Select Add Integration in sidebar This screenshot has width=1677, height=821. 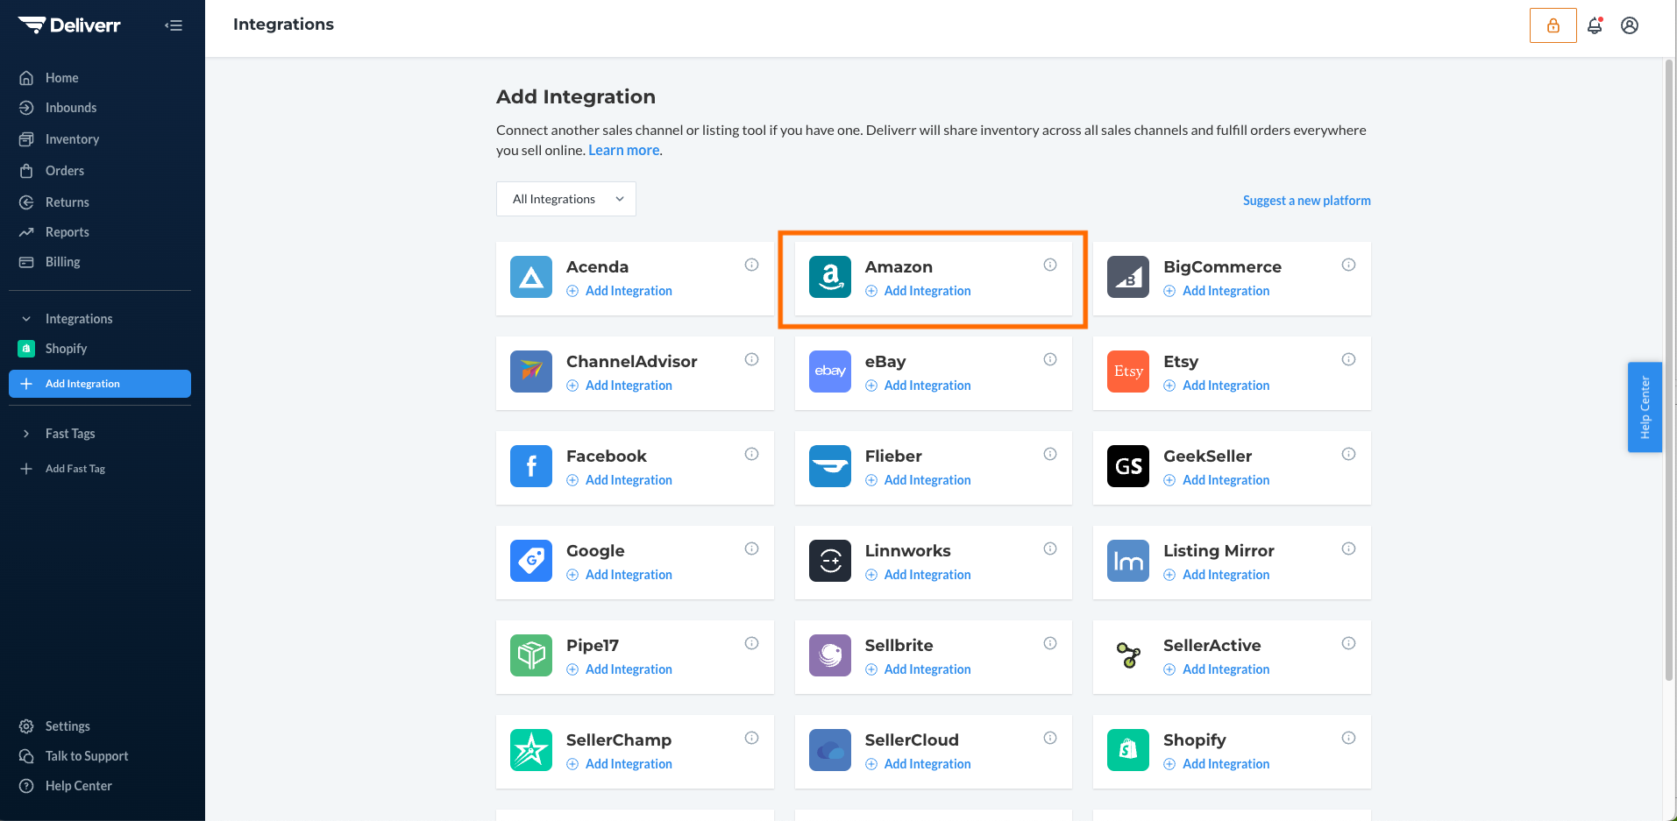(x=100, y=384)
